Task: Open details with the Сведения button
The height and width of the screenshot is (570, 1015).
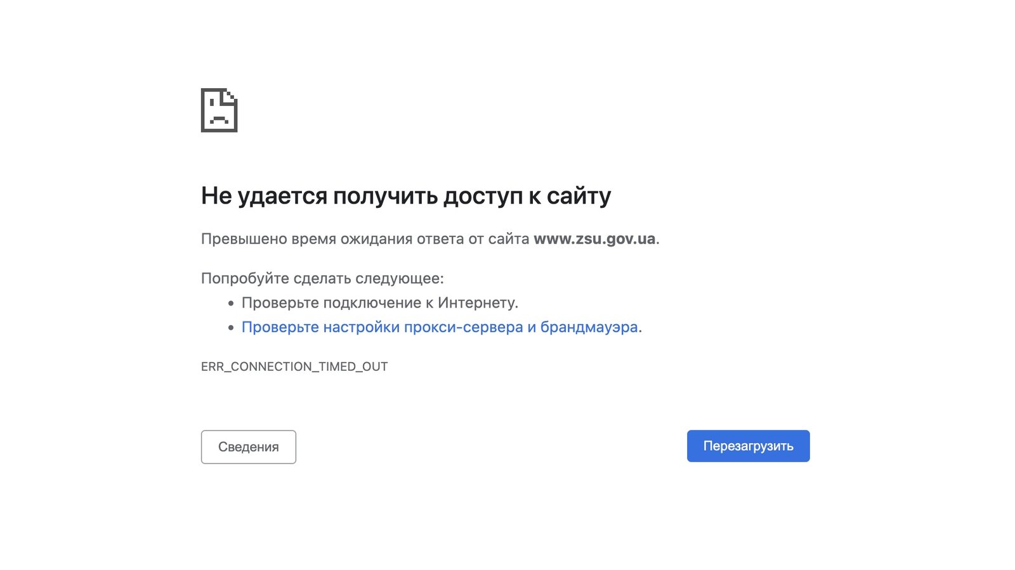Action: [248, 447]
